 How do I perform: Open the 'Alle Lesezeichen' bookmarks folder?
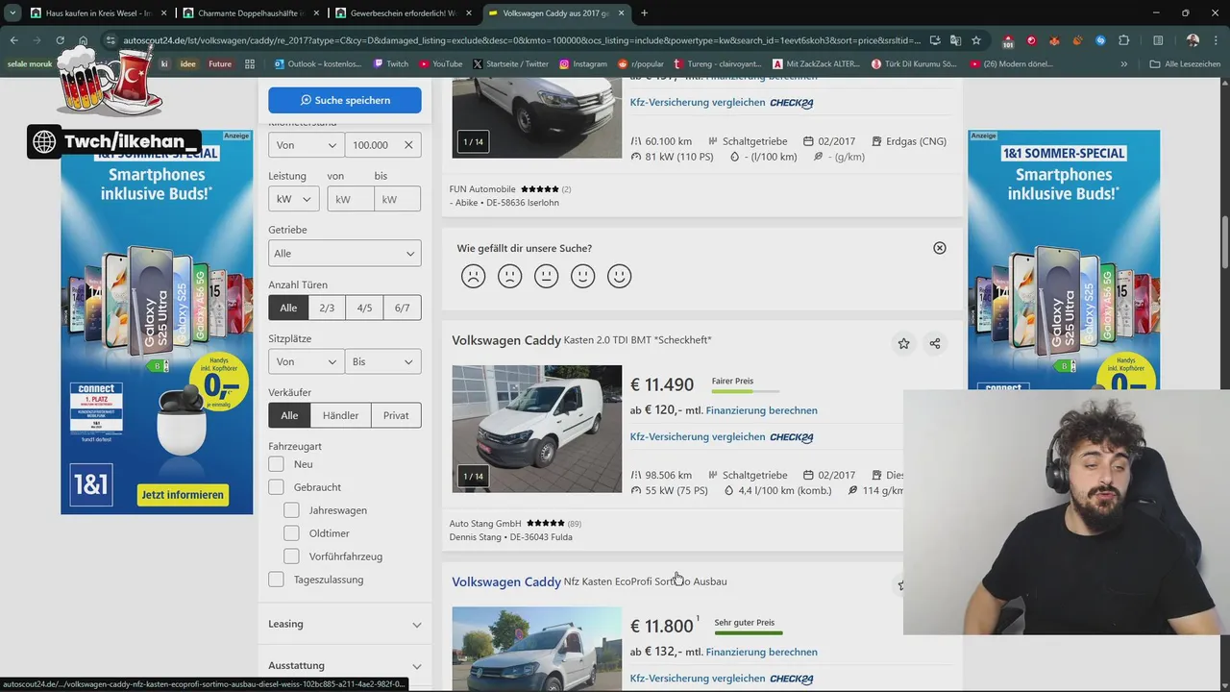(1185, 63)
